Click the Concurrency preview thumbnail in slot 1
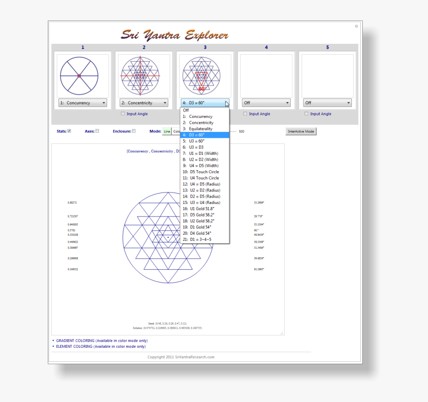428x402 pixels. [x=83, y=76]
